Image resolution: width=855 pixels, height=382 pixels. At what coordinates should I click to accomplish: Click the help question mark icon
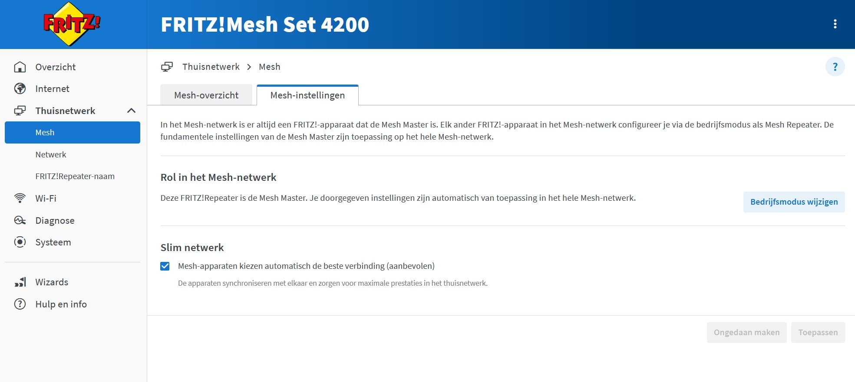pyautogui.click(x=835, y=67)
